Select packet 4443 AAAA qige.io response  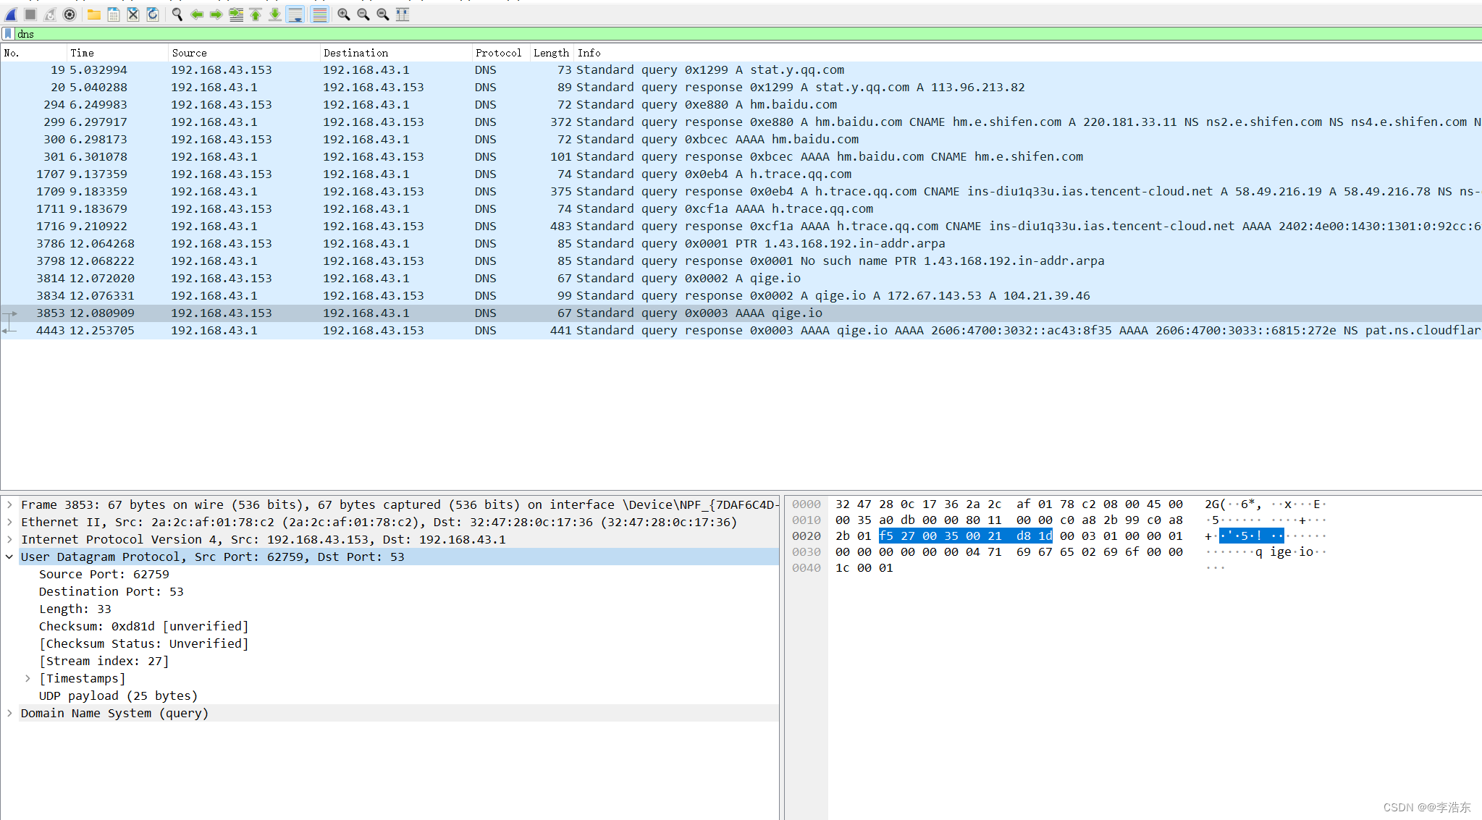741,331
